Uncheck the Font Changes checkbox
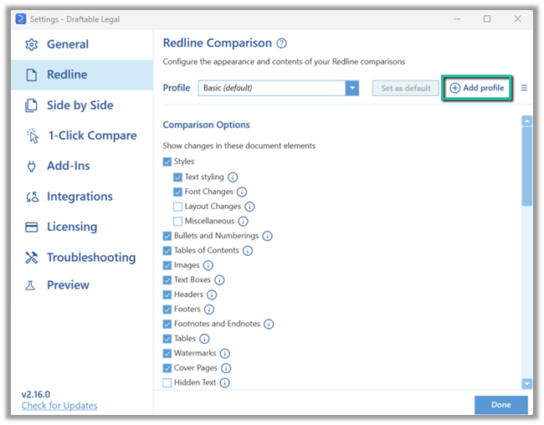This screenshot has height=425, width=544. pos(177,192)
